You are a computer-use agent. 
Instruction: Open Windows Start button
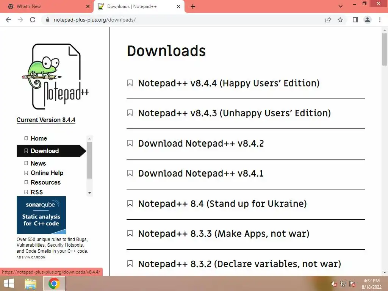[9, 283]
